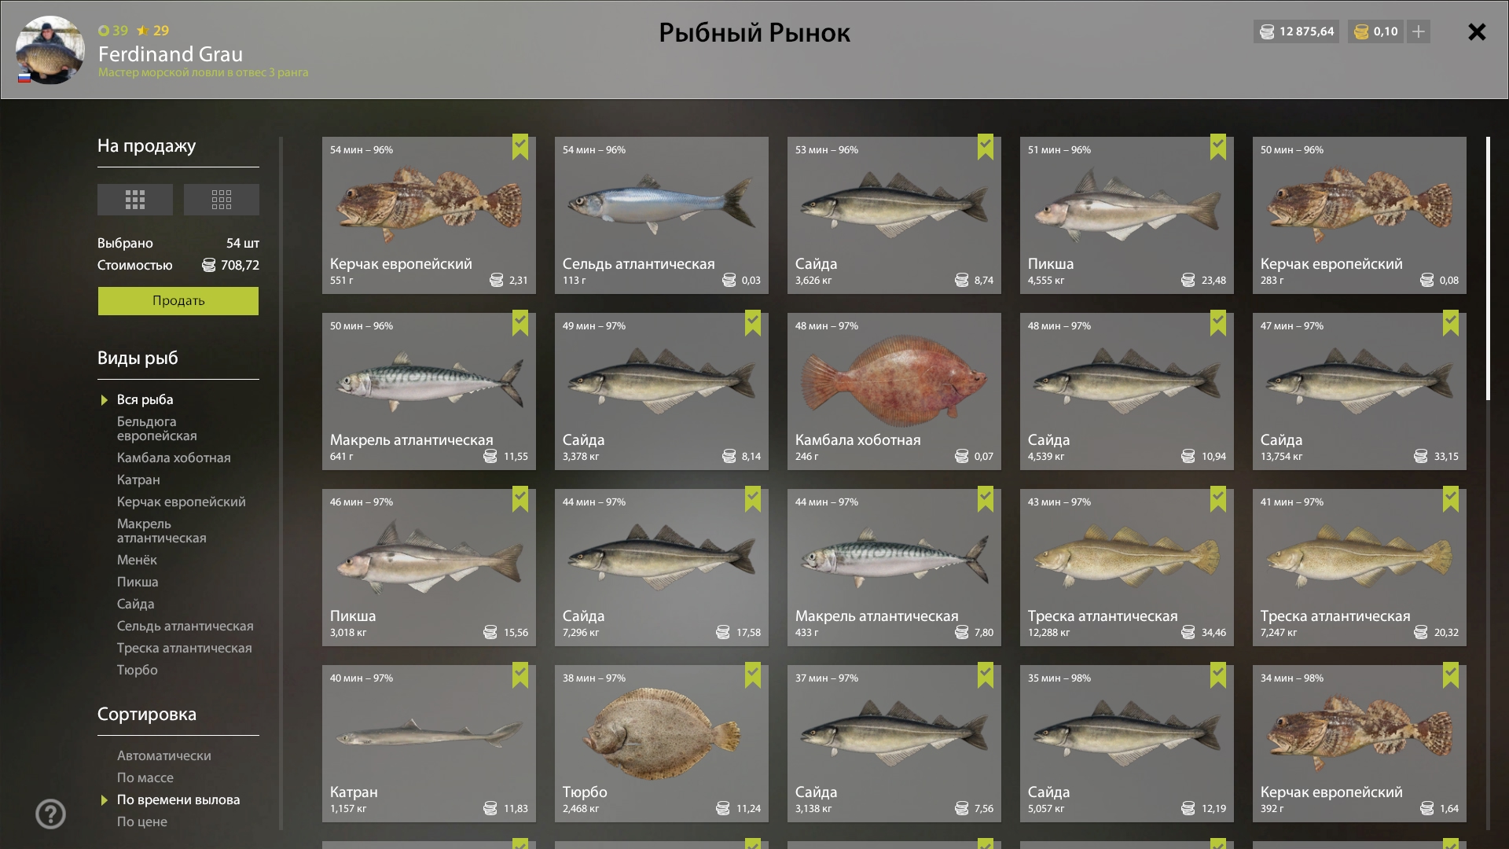Choose Автоматически sorting option
This screenshot has width=1509, height=849.
[x=163, y=755]
